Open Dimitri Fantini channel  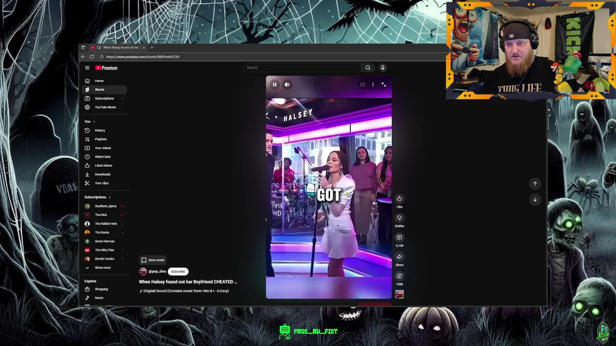pyautogui.click(x=105, y=259)
